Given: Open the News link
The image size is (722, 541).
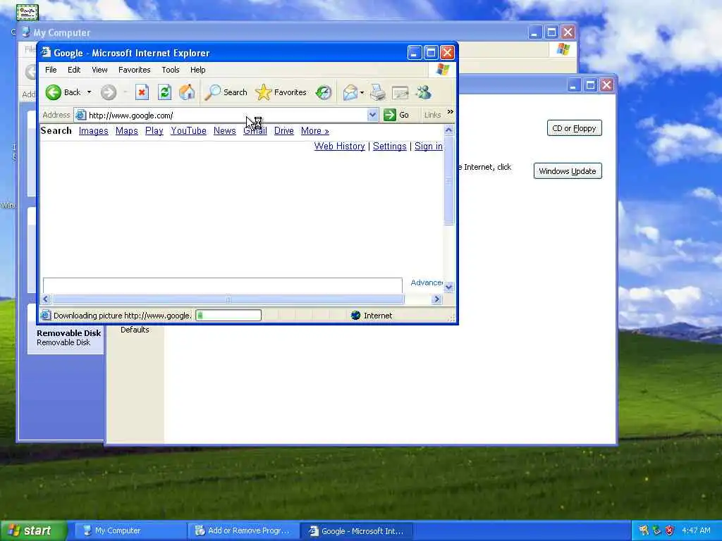Looking at the screenshot, I should click(x=225, y=131).
